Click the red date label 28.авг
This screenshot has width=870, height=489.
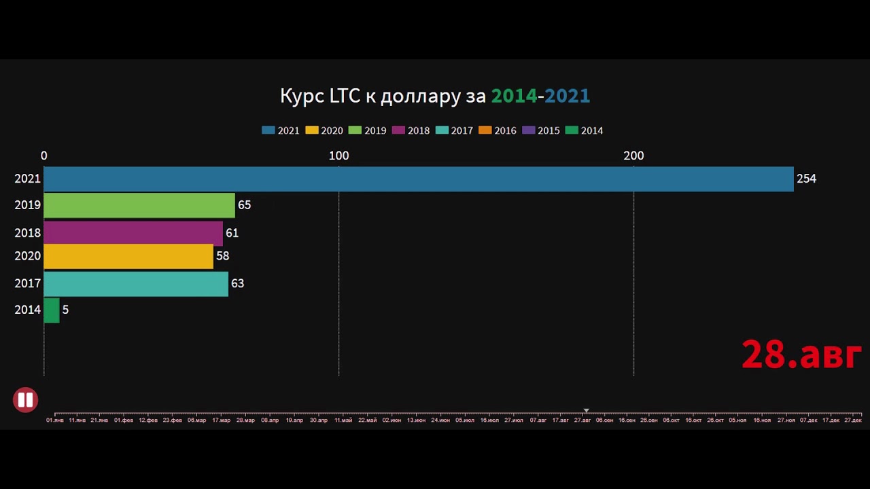click(x=802, y=355)
